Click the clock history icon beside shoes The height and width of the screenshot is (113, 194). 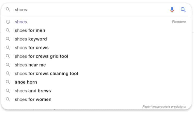(8, 22)
